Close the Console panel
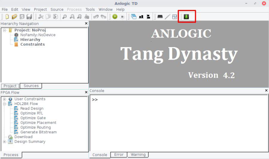Viewport: 269px width, 159px height. click(266, 90)
